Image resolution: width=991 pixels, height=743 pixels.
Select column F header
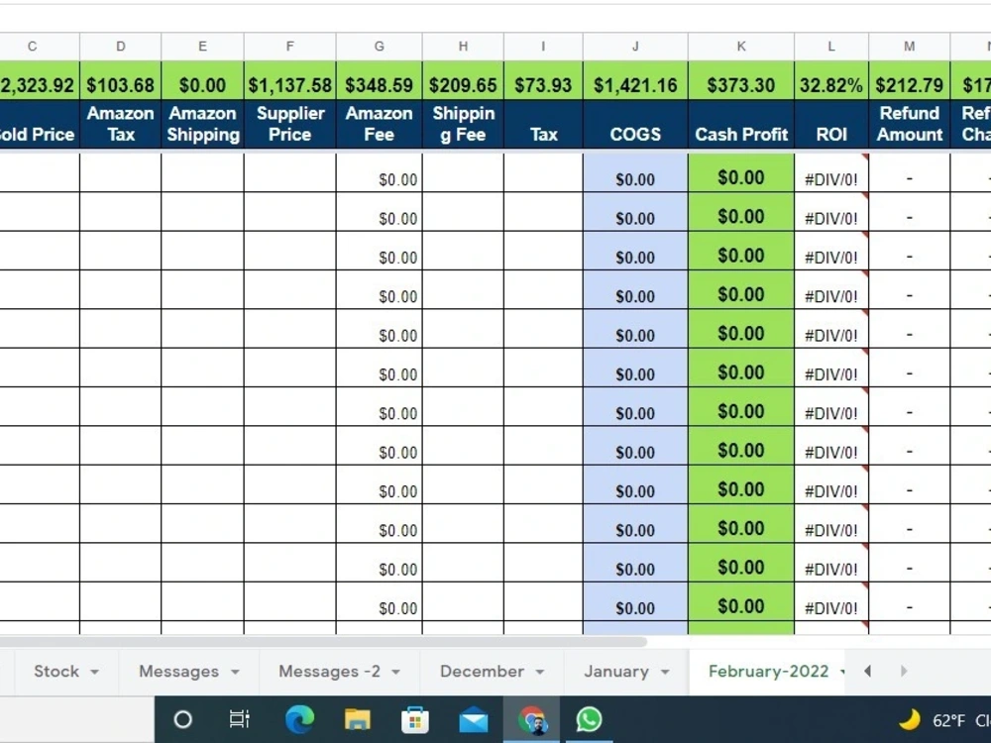coord(290,47)
